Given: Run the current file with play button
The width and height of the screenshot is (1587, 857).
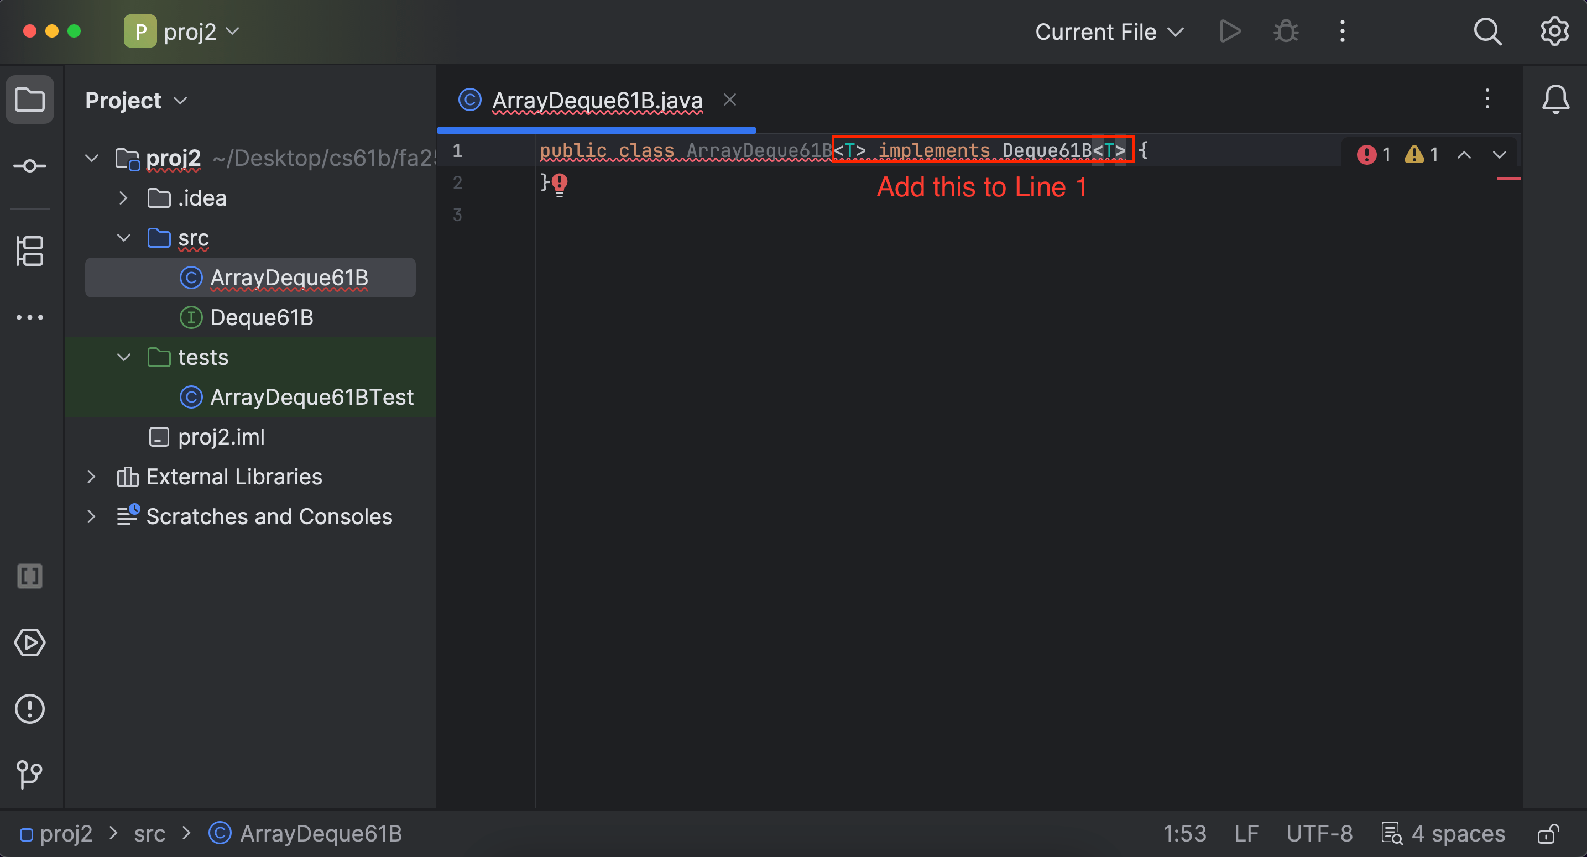Looking at the screenshot, I should click(x=1229, y=32).
